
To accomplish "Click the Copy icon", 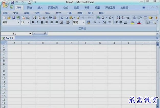I will (x=66, y=18).
